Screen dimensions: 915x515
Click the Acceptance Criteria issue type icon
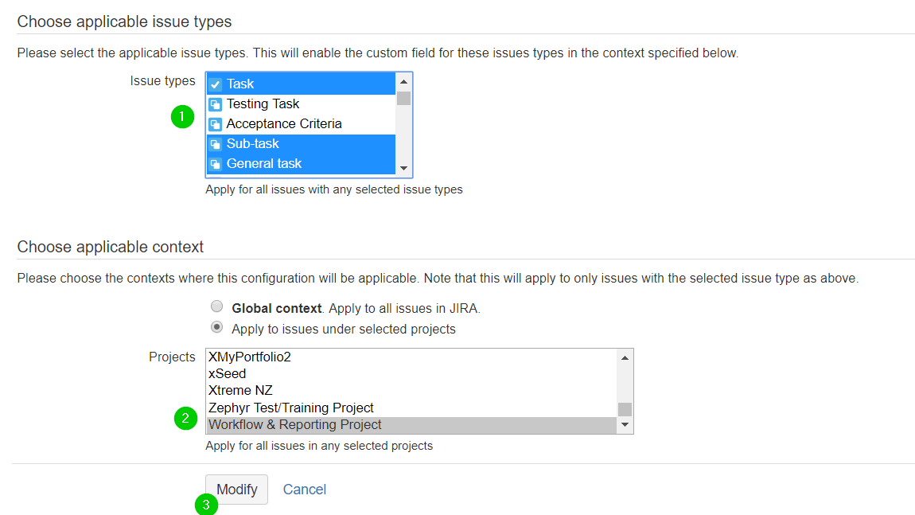pyautogui.click(x=215, y=124)
